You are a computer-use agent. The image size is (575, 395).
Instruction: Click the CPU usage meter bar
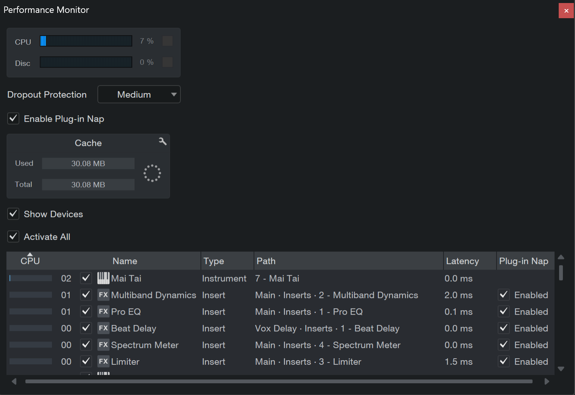pos(86,41)
